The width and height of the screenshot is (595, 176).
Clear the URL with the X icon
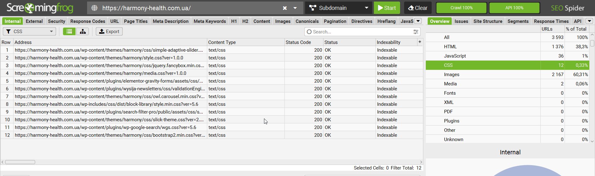[285, 8]
